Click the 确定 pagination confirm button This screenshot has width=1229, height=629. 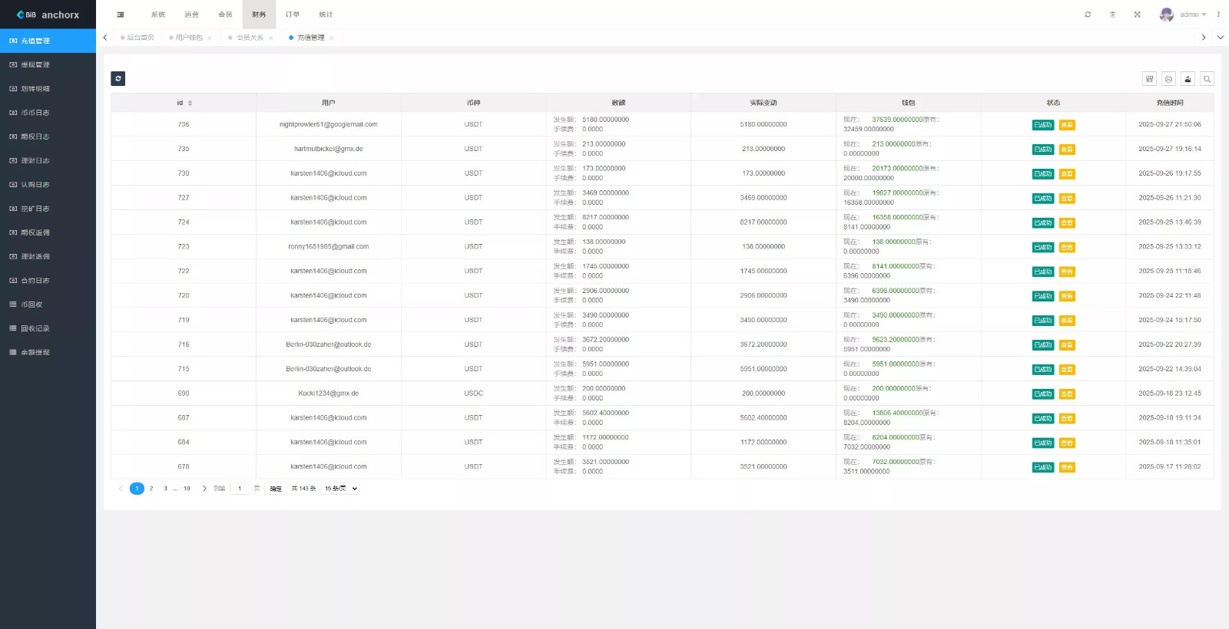(x=276, y=489)
